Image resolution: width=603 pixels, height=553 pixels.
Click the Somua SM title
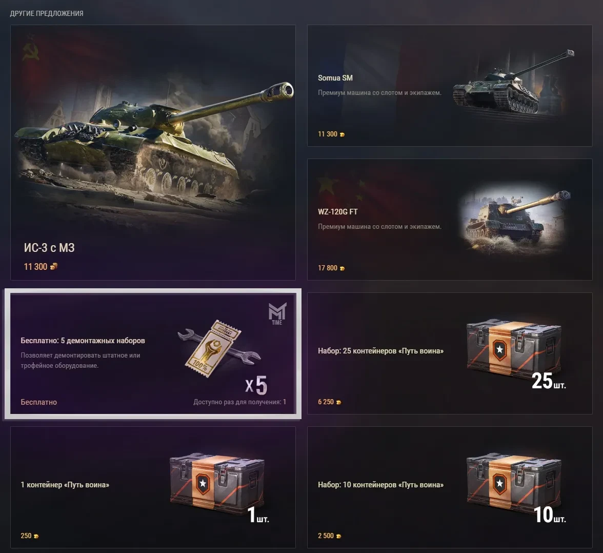tap(335, 78)
